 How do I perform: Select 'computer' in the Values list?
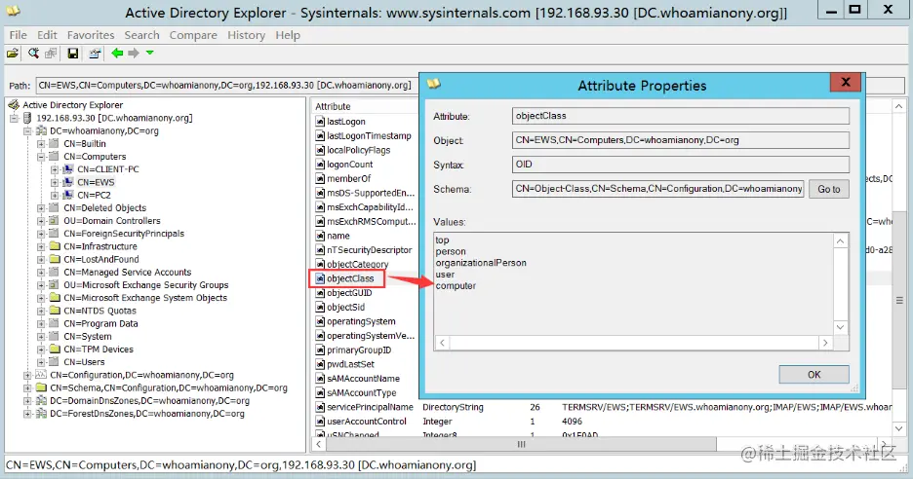(x=456, y=286)
